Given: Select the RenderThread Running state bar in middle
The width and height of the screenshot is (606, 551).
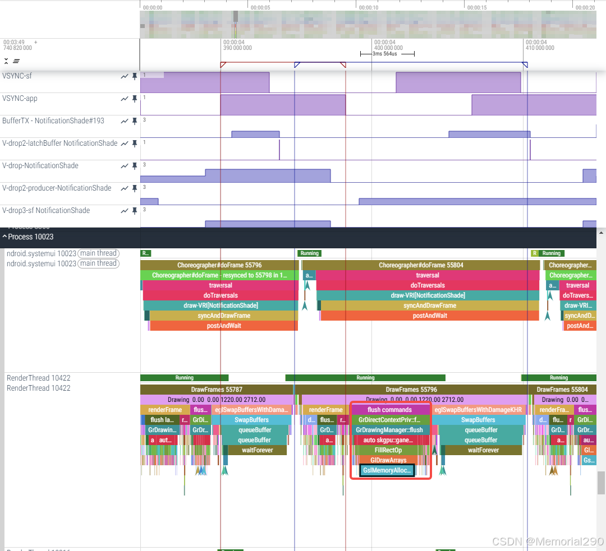Looking at the screenshot, I should tap(365, 378).
